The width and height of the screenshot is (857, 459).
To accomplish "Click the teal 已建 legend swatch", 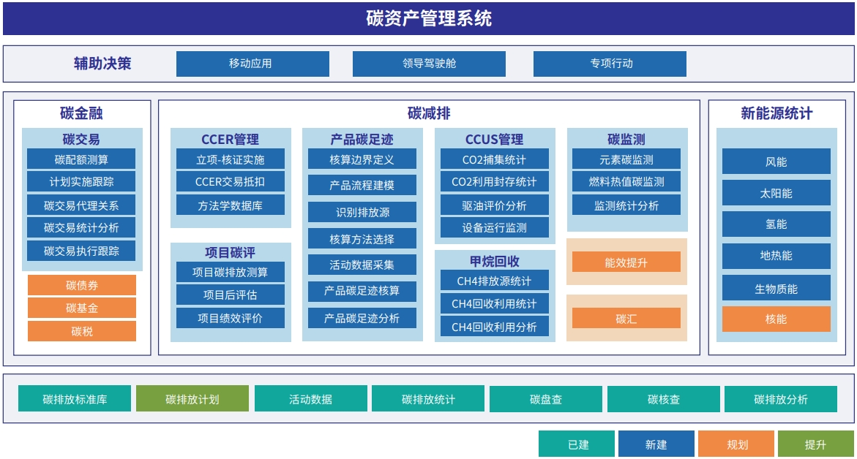I will pos(577,444).
